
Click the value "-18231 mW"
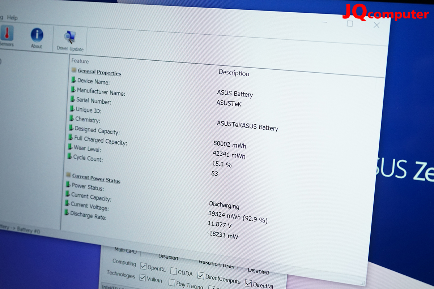222,235
